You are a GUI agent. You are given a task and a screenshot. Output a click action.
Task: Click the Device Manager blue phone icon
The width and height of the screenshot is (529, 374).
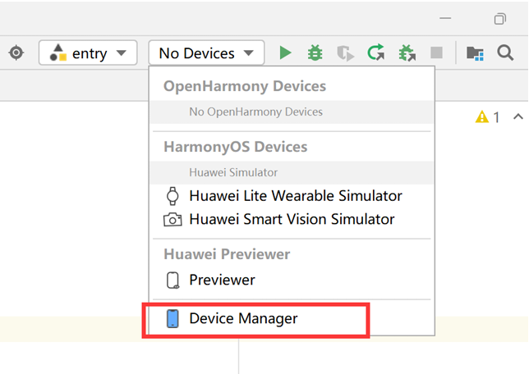(x=172, y=318)
